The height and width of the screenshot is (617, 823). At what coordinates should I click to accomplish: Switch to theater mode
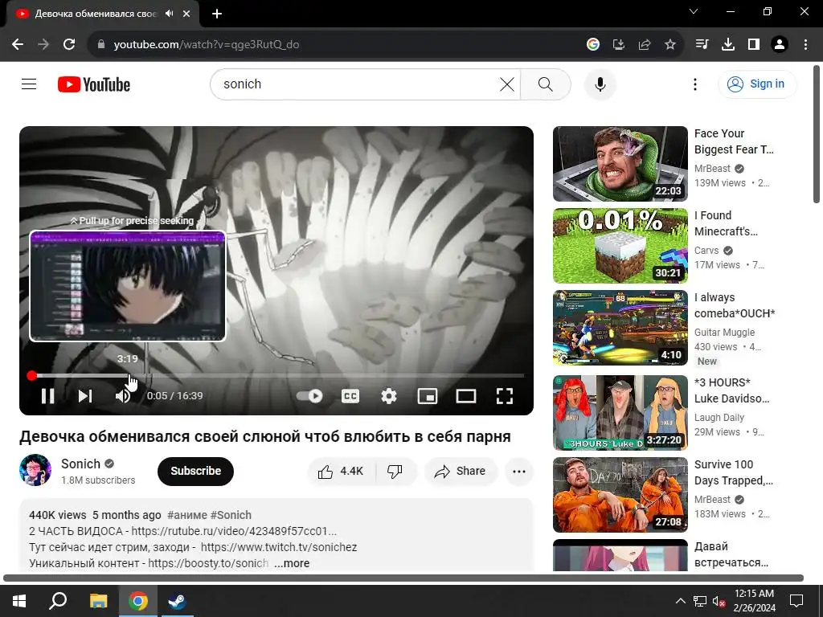(x=465, y=395)
